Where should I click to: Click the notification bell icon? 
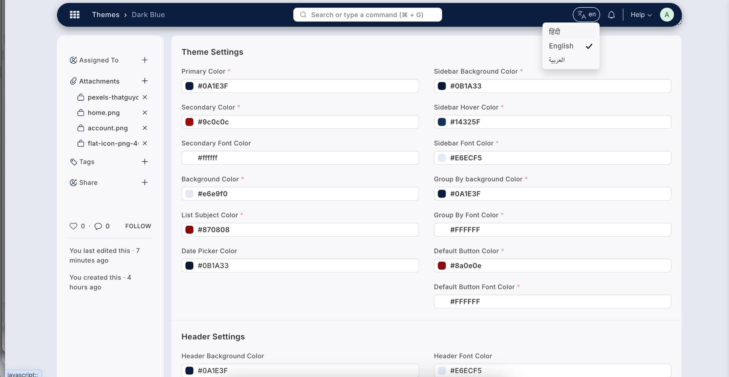click(x=611, y=15)
